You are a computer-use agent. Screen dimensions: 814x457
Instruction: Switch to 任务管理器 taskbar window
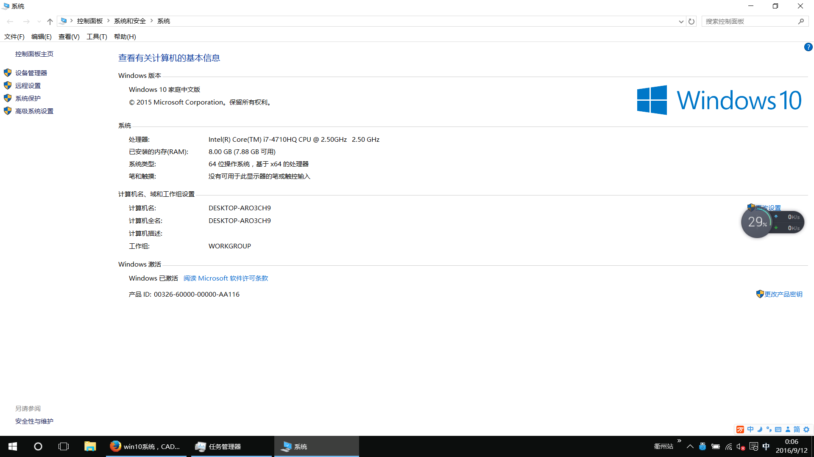coord(231,446)
